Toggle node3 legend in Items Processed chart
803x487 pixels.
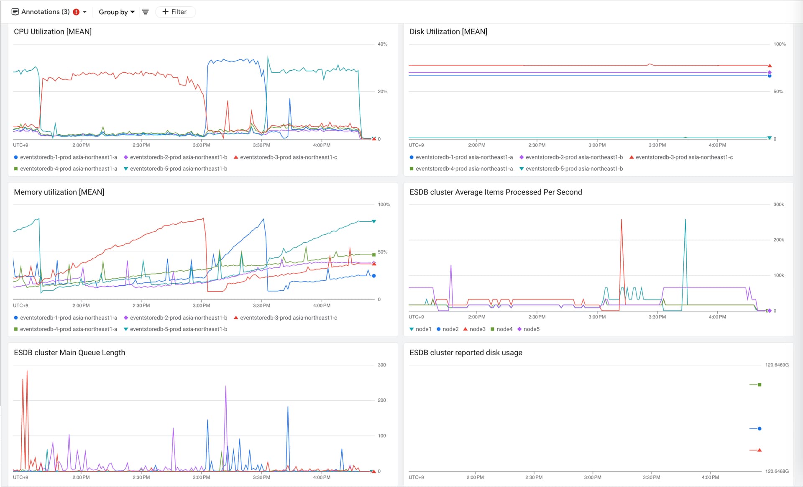coord(474,329)
